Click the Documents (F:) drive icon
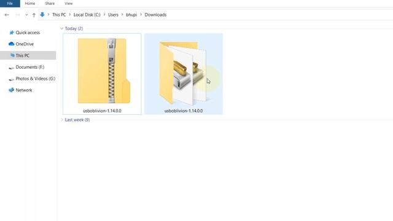 pyautogui.click(x=11, y=68)
